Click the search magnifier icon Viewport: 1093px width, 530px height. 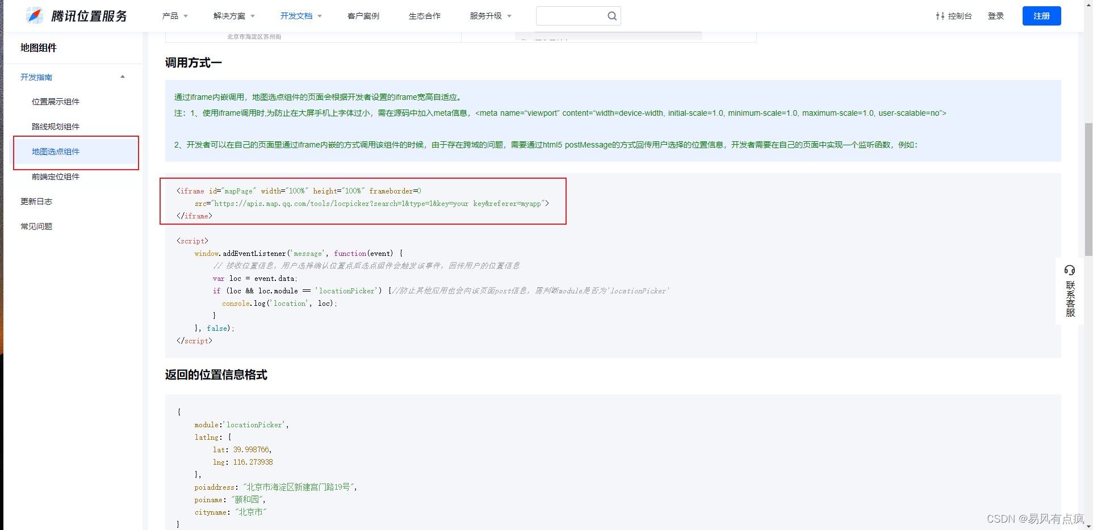point(612,16)
